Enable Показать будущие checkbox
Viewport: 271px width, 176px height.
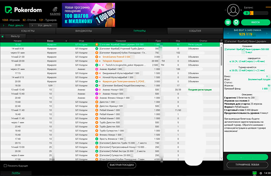click(x=5, y=166)
